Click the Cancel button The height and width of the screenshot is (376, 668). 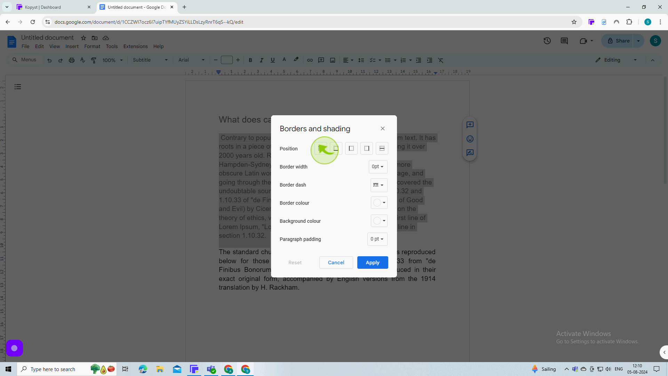tap(336, 262)
